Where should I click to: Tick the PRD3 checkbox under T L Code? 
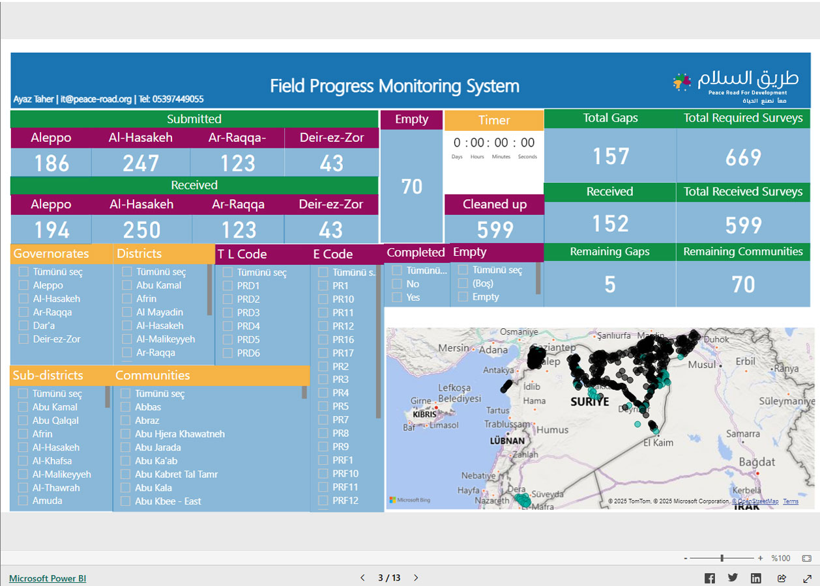click(x=228, y=313)
